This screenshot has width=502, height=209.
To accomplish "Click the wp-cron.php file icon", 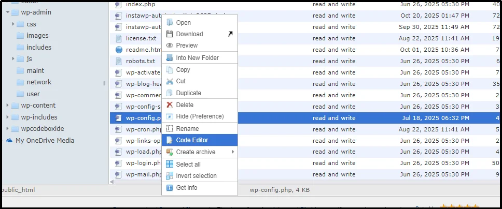I will point(118,129).
